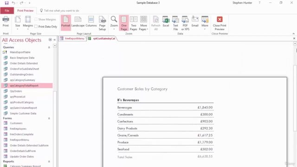The height and width of the screenshot is (167, 297).
Task: Open the More export options dropdown
Action: (205, 23)
